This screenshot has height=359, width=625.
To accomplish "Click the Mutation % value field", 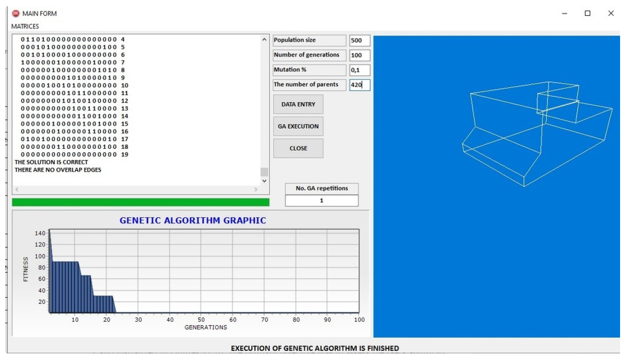I will [359, 70].
